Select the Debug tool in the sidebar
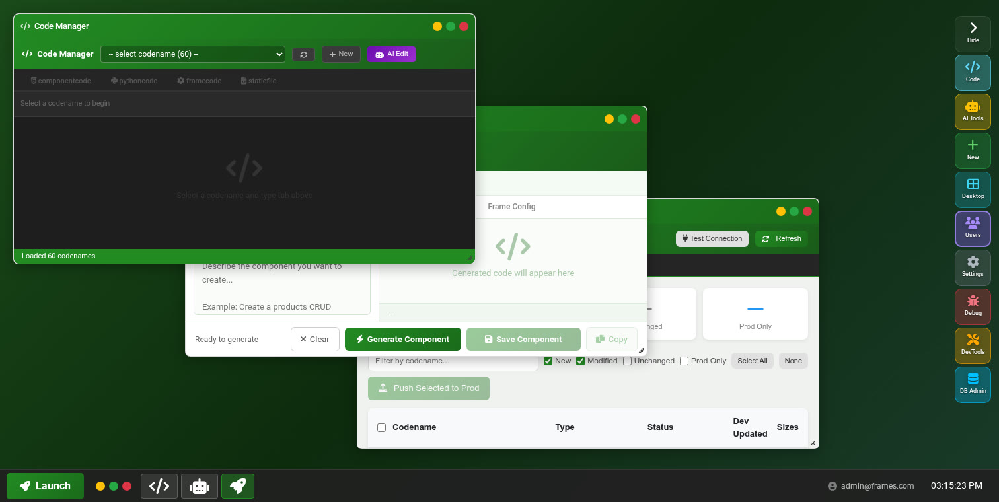Screen dimensions: 999x502 [x=972, y=306]
